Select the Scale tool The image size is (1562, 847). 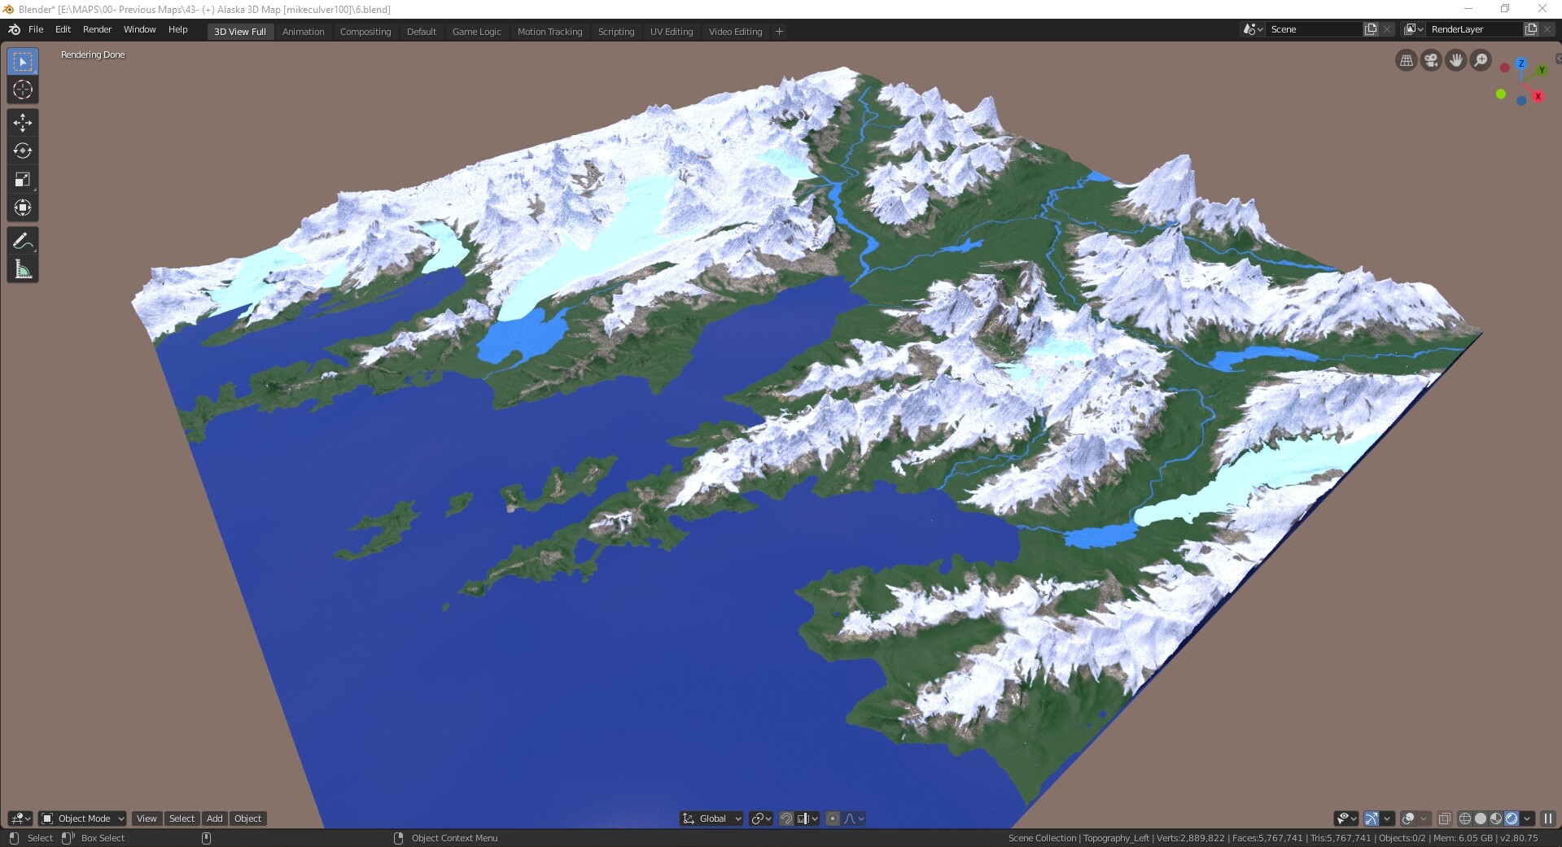[22, 180]
